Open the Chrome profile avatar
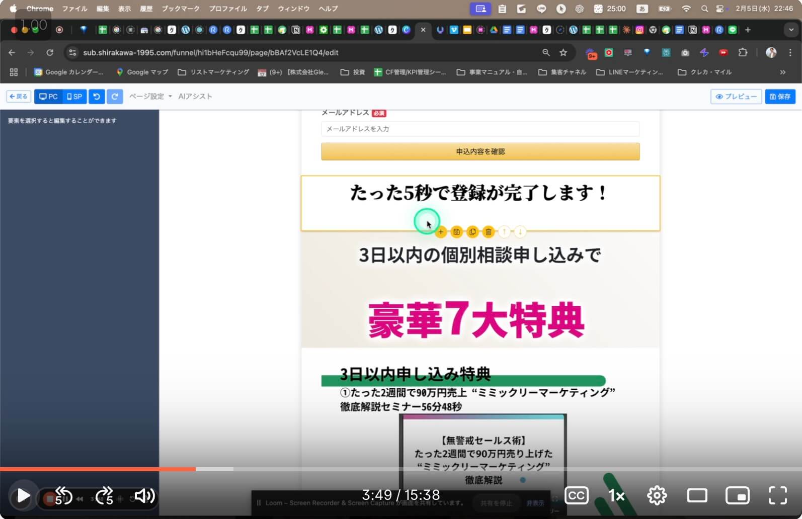 coord(771,52)
